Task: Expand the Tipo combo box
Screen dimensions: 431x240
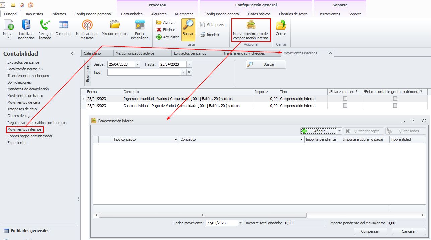Action: point(184,72)
